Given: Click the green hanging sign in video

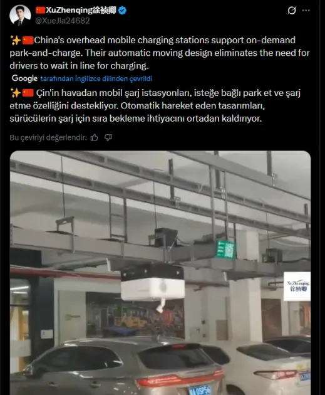Looking at the screenshot, I should click(x=226, y=249).
